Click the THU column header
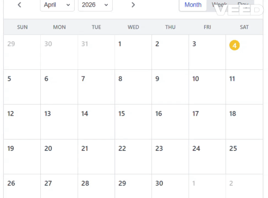Viewport: 268px width, 198px height. coord(171,27)
